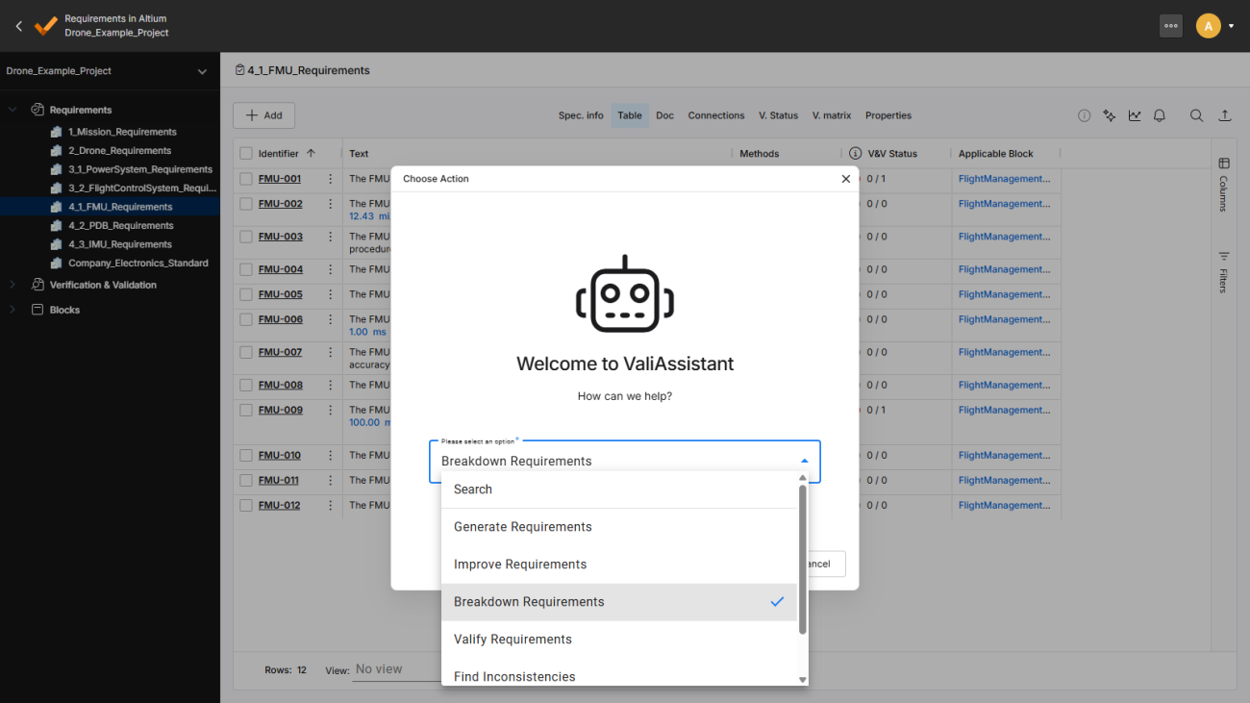1250x703 pixels.
Task: Select Generate Requirements option
Action: 619,527
